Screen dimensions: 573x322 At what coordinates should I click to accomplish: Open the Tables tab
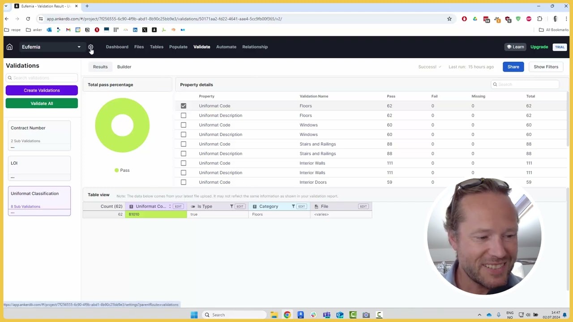pos(157,47)
